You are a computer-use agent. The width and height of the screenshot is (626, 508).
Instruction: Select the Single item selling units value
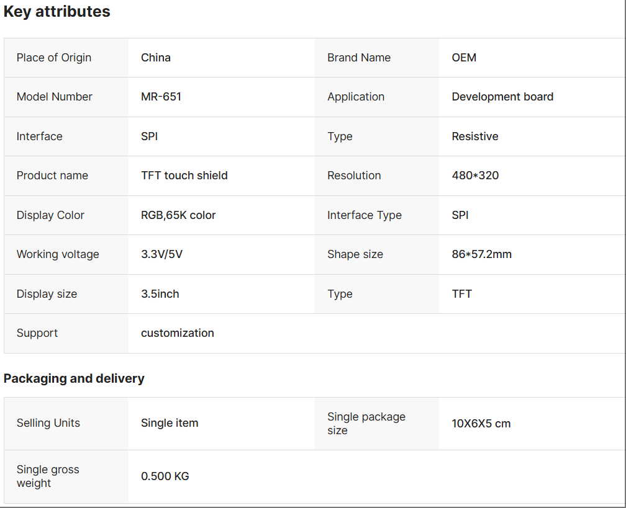tap(170, 423)
